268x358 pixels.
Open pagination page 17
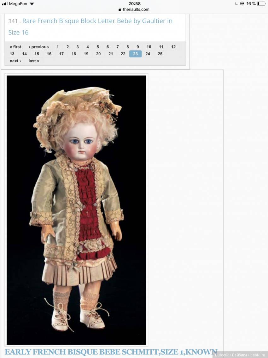tap(61, 54)
